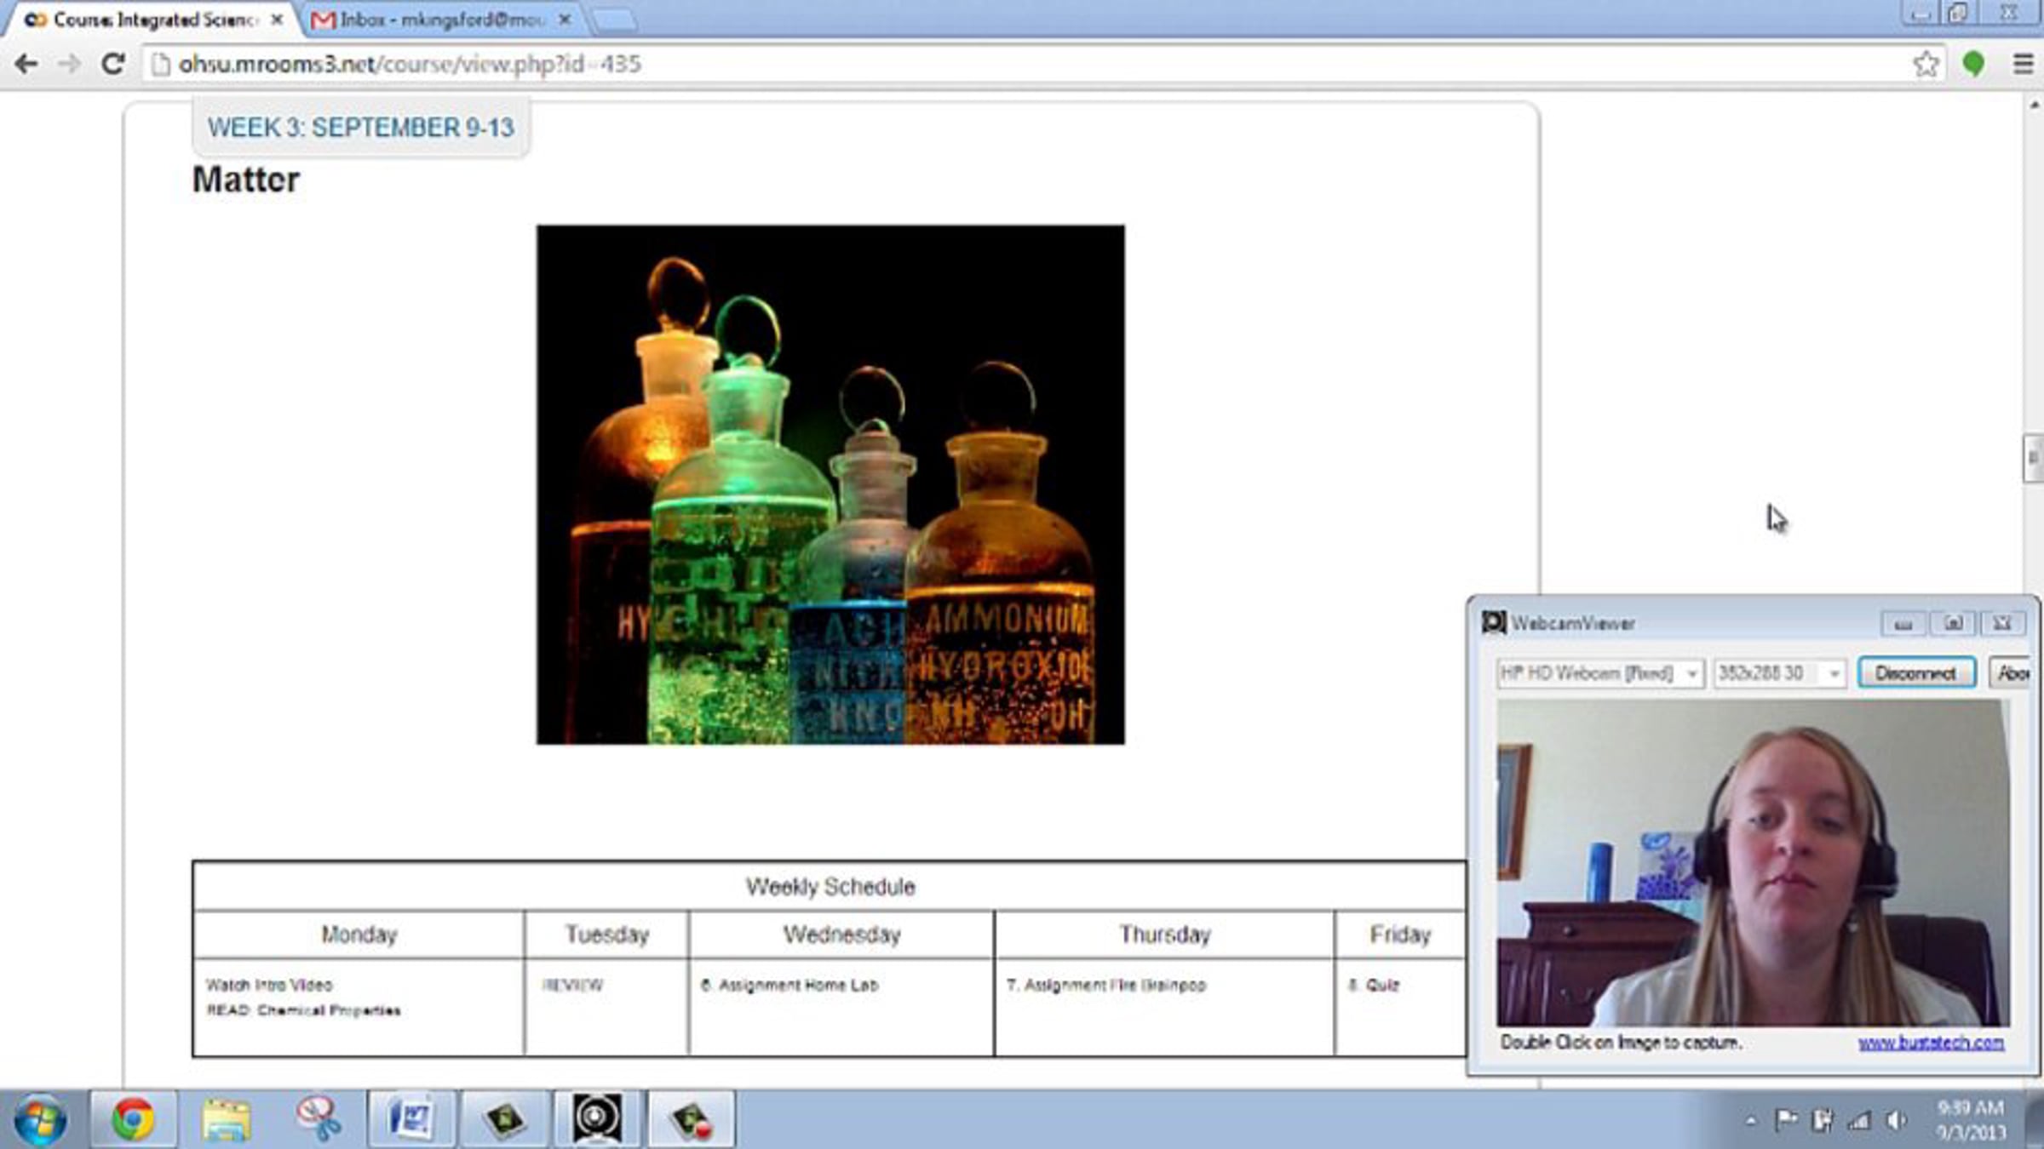Screen dimensions: 2044x1149
Task: Show hidden tray icons arrow
Action: [x=1750, y=1121]
